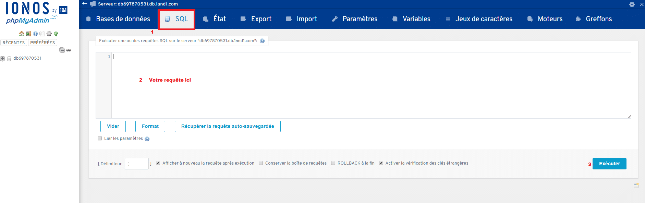Image resolution: width=645 pixels, height=203 pixels.
Task: Click the database cylinder icon for db697870531
Action: (x=9, y=59)
